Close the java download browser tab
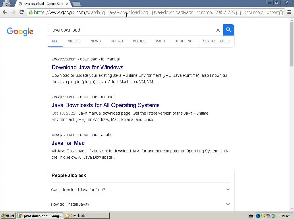The height and width of the screenshot is (220, 294). [x=67, y=4]
